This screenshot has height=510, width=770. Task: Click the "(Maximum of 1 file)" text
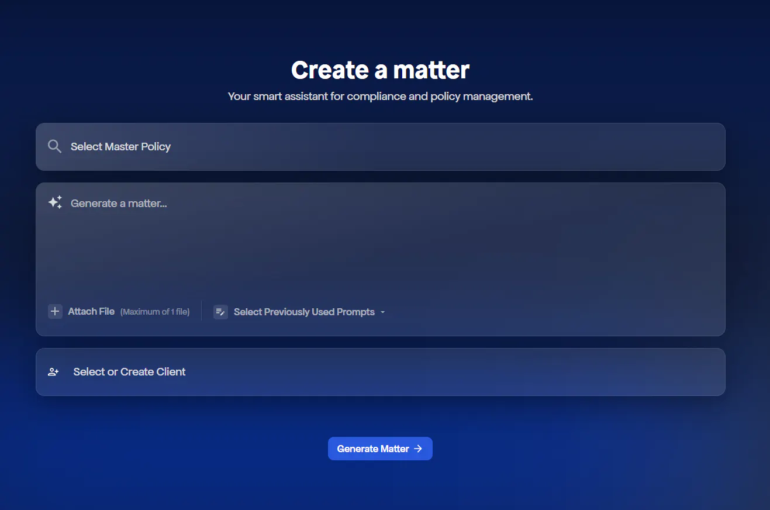click(x=155, y=312)
